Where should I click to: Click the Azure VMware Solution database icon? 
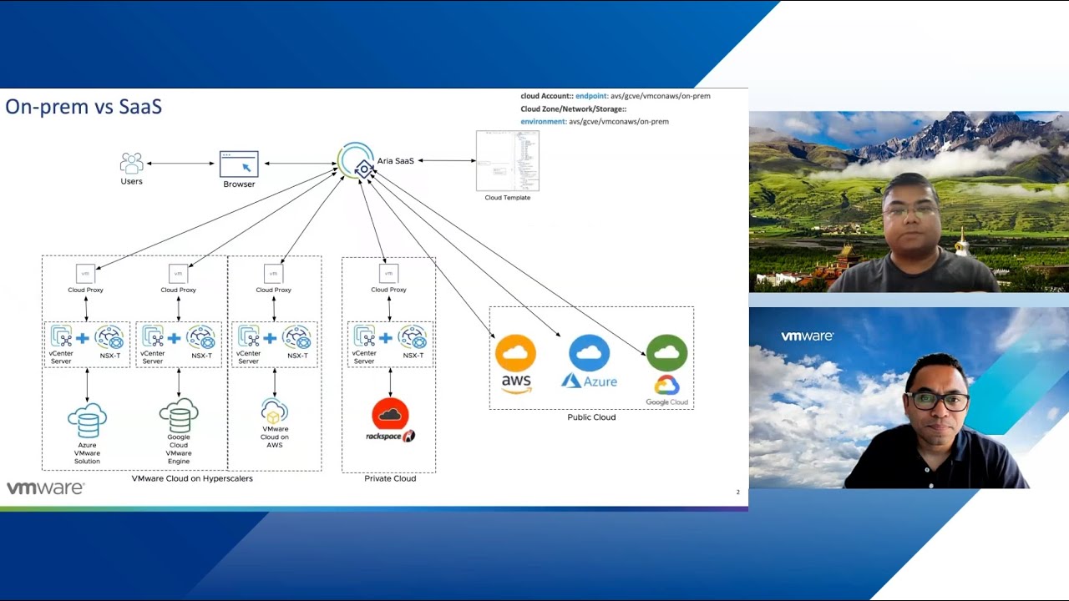pyautogui.click(x=87, y=421)
